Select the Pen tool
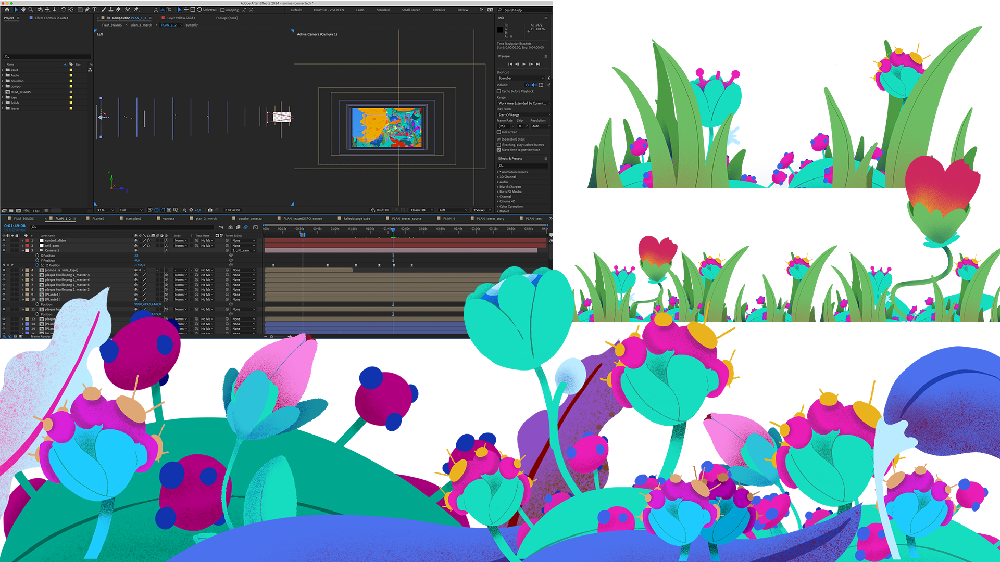 (87, 9)
